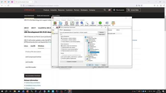Screen dimensions: 166x93
Task: Click the Удалить (Delete) trash bin icon
Action: (x=77, y=24)
